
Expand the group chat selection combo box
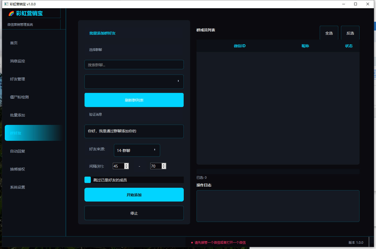click(134, 82)
